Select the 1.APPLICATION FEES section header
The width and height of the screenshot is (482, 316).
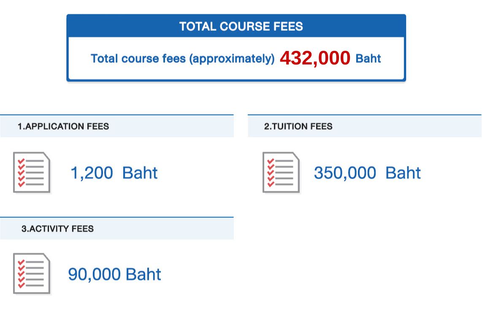[x=63, y=126]
